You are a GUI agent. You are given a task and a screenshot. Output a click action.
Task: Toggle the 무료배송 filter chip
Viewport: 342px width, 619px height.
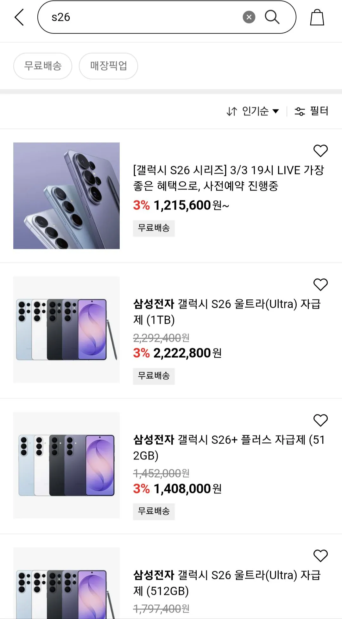pyautogui.click(x=43, y=66)
